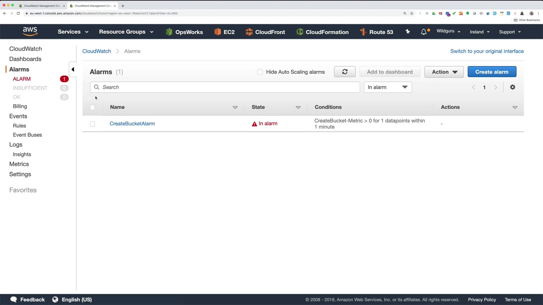Reload the browser page
Viewport: 543px width, 305px height.
coord(18,13)
